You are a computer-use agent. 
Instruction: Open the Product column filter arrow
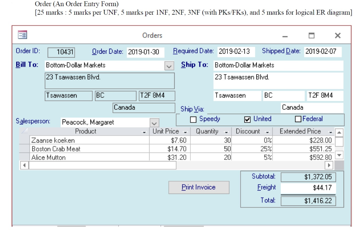[x=144, y=131]
